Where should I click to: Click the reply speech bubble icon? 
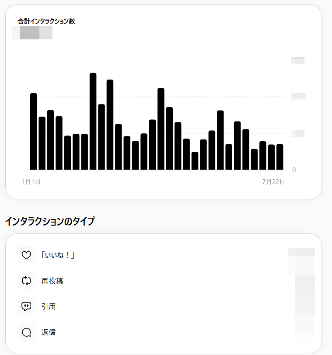[x=26, y=332]
